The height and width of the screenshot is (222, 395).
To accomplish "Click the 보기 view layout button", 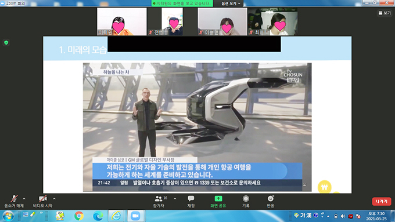I will pyautogui.click(x=385, y=13).
